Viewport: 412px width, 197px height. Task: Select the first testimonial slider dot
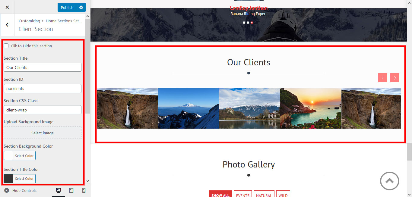(x=244, y=23)
